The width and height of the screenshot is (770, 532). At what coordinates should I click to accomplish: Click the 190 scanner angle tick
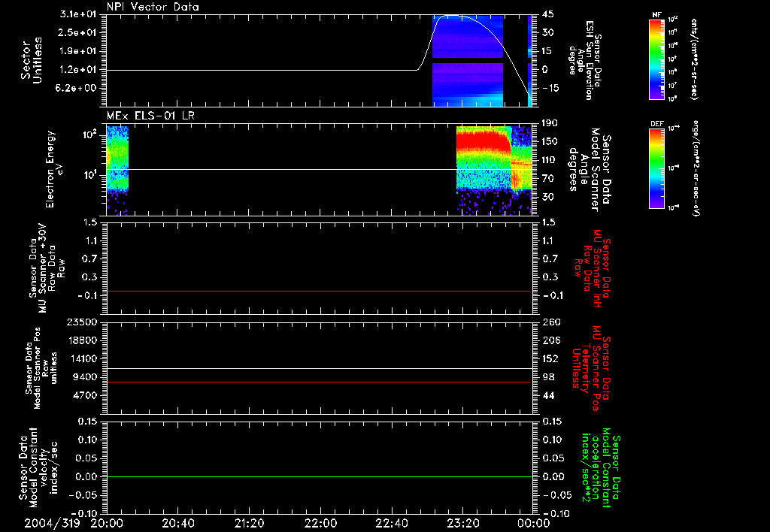tap(550, 123)
